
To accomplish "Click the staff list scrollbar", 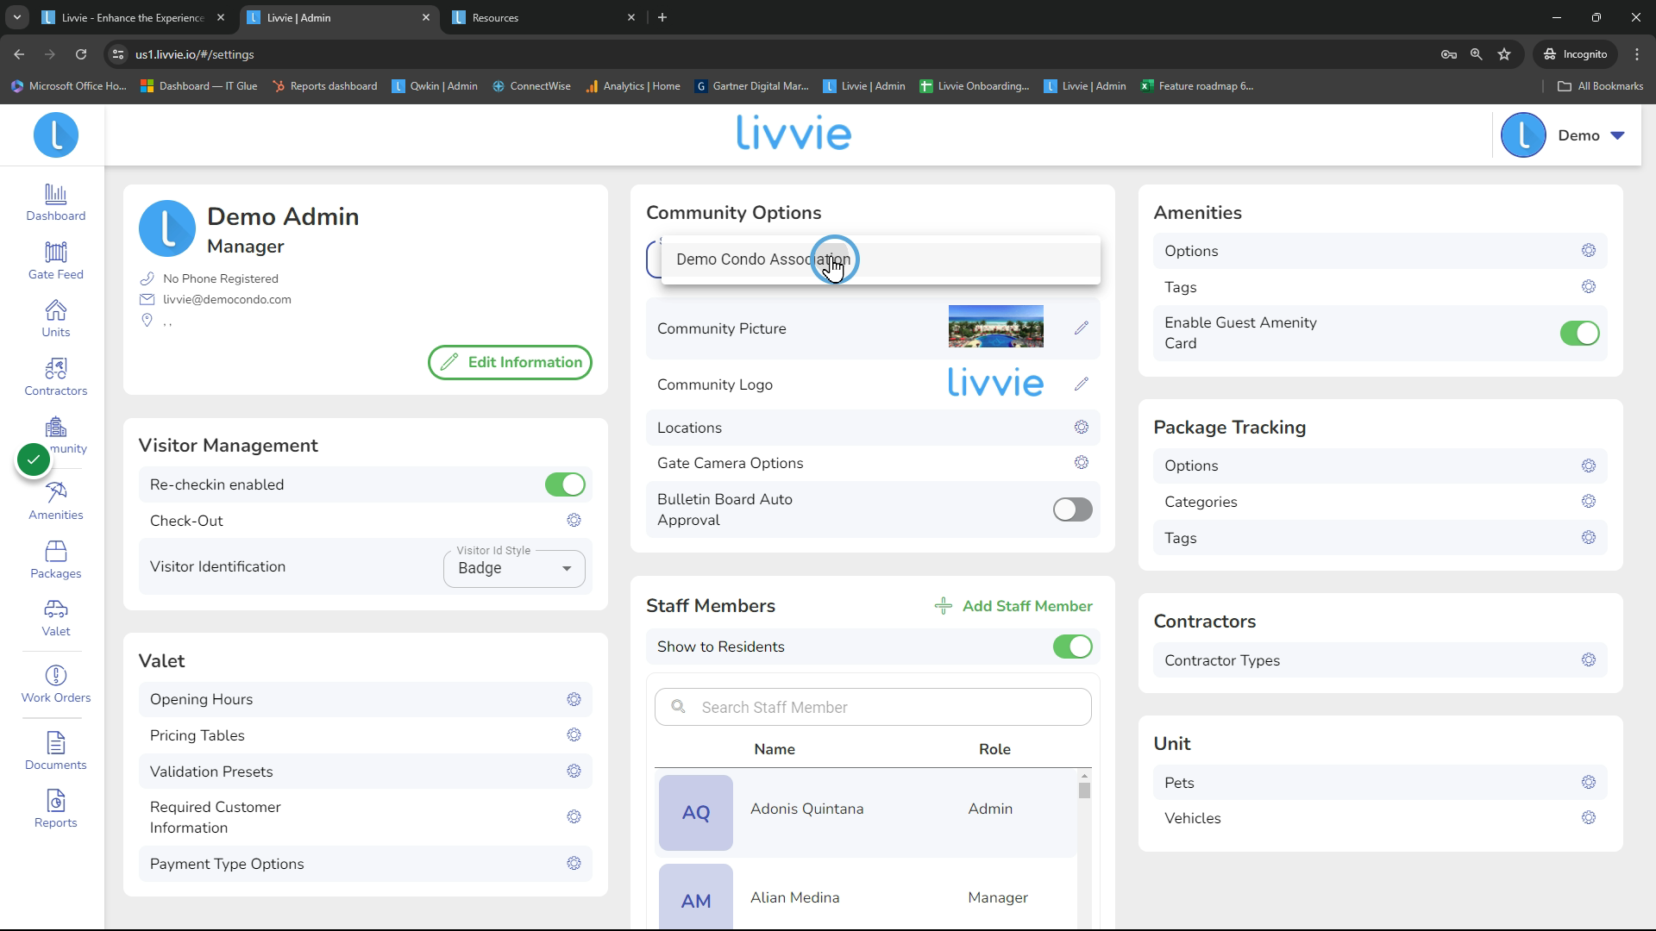I will coord(1084,790).
